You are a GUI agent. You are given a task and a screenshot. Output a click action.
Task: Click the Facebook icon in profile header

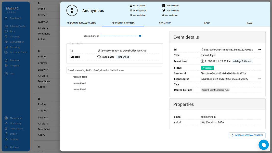164,6
